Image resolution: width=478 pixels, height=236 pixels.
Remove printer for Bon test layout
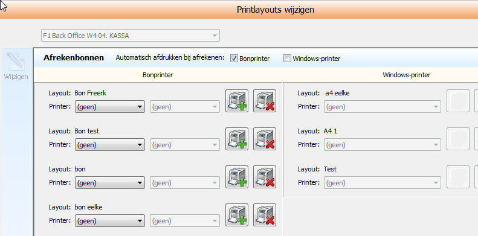tap(265, 139)
